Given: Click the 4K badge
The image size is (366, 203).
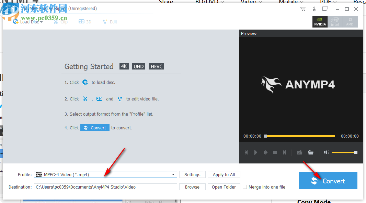Looking at the screenshot, I should click(124, 66).
